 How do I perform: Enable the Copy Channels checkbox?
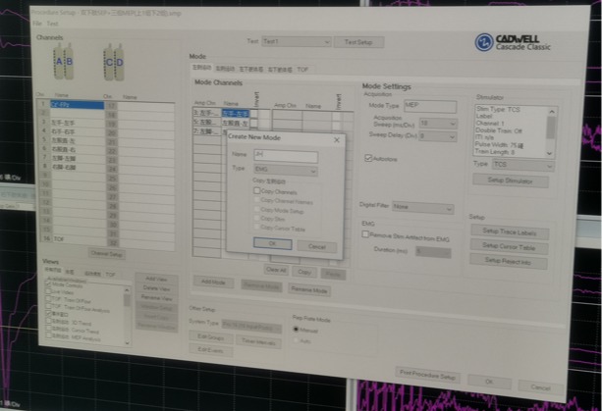coord(257,191)
